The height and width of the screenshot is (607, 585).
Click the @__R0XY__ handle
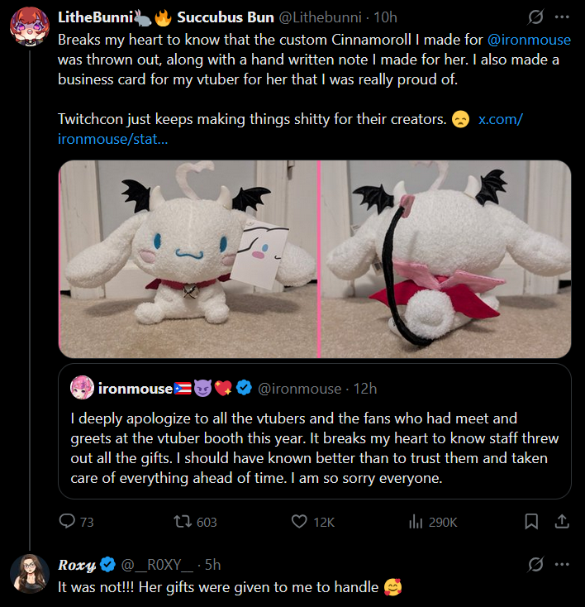[158, 565]
